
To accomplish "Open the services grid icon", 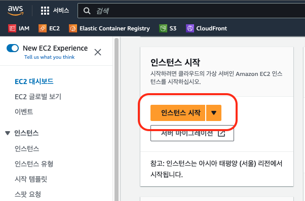I will 45,11.
